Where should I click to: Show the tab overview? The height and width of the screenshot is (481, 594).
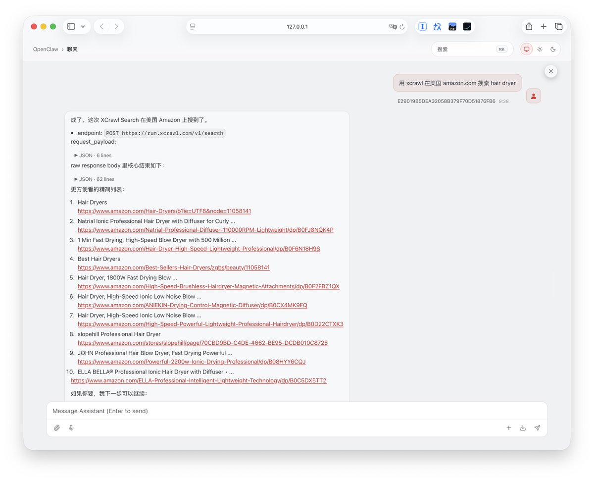558,27
